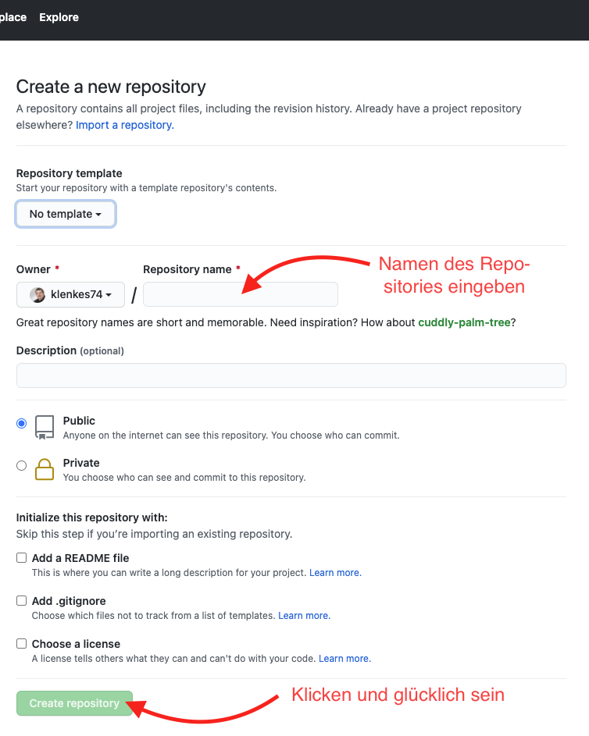The width and height of the screenshot is (589, 736).
Task: Follow the Import a repository link
Action: [x=125, y=125]
